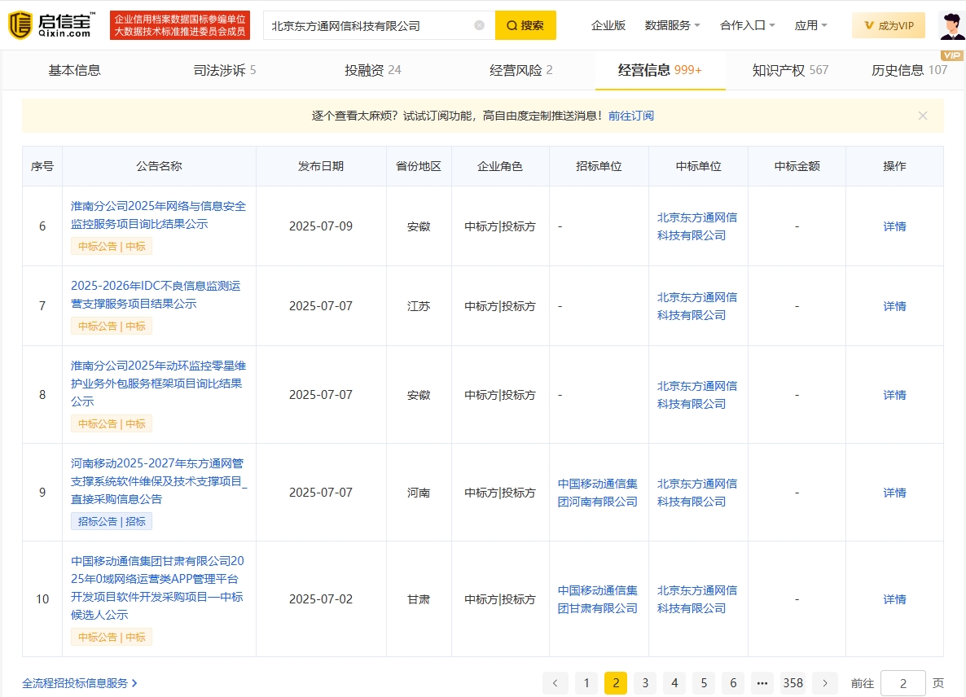Go to page 5

pos(704,683)
